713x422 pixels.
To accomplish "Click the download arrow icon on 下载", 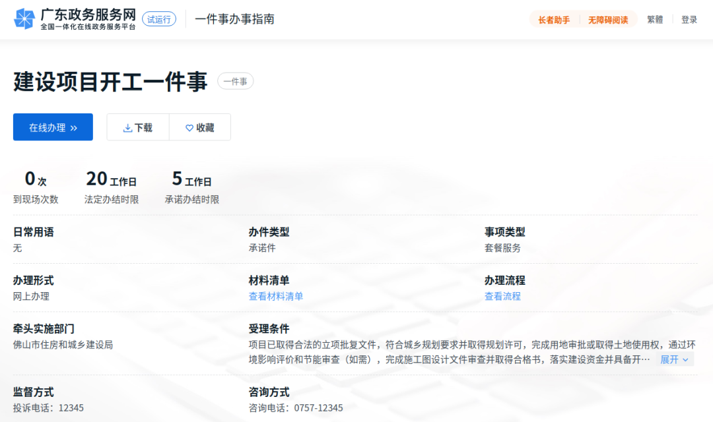I will point(128,128).
